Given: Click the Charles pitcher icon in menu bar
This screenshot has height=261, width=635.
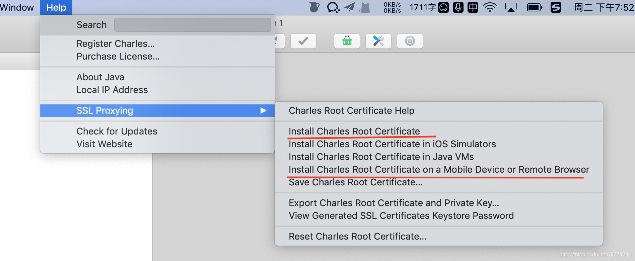Looking at the screenshot, I should pos(314,7).
